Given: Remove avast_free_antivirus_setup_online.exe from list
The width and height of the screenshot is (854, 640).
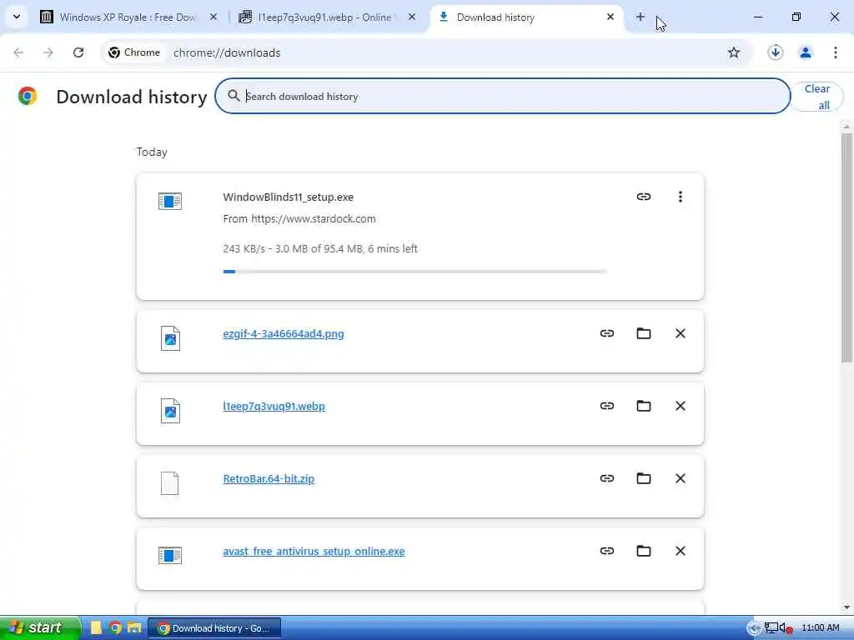Looking at the screenshot, I should [x=680, y=550].
